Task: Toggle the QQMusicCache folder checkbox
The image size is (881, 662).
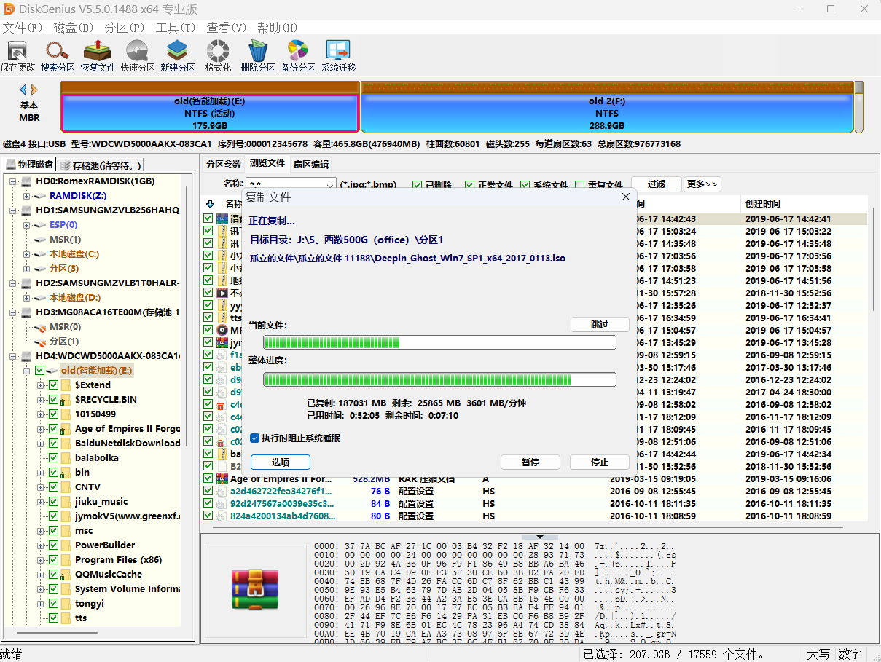Action: (53, 575)
